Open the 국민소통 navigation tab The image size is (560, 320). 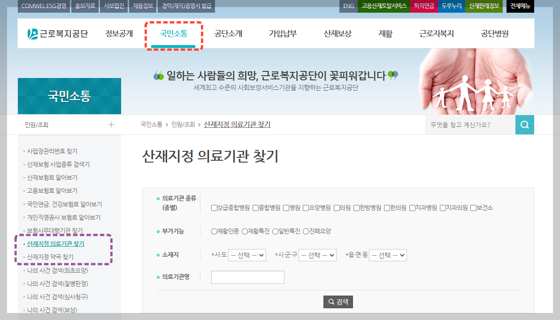tap(174, 33)
